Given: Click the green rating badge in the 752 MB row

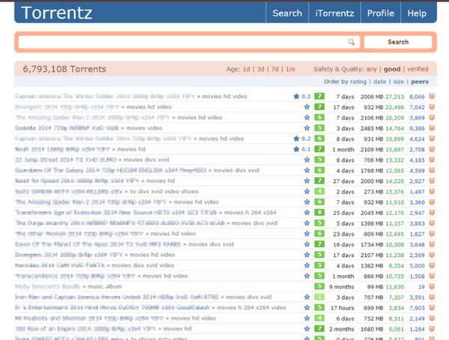Looking at the screenshot, I should (320, 318).
